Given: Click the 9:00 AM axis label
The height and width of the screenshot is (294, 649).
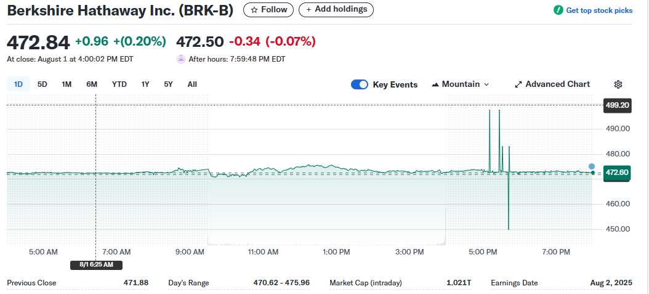Looking at the screenshot, I should 189,251.
